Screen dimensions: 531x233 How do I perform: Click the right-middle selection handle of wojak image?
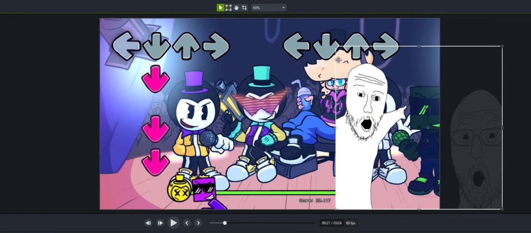pos(502,127)
